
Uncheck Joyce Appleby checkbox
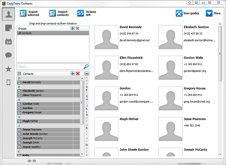(x=19, y=147)
